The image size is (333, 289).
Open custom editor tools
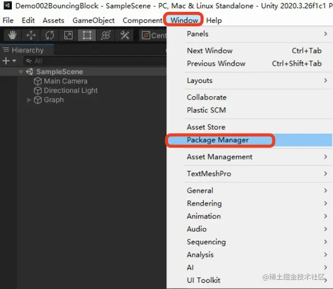pos(124,35)
